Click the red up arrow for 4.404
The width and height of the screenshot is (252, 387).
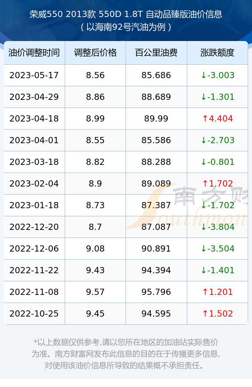pyautogui.click(x=205, y=119)
